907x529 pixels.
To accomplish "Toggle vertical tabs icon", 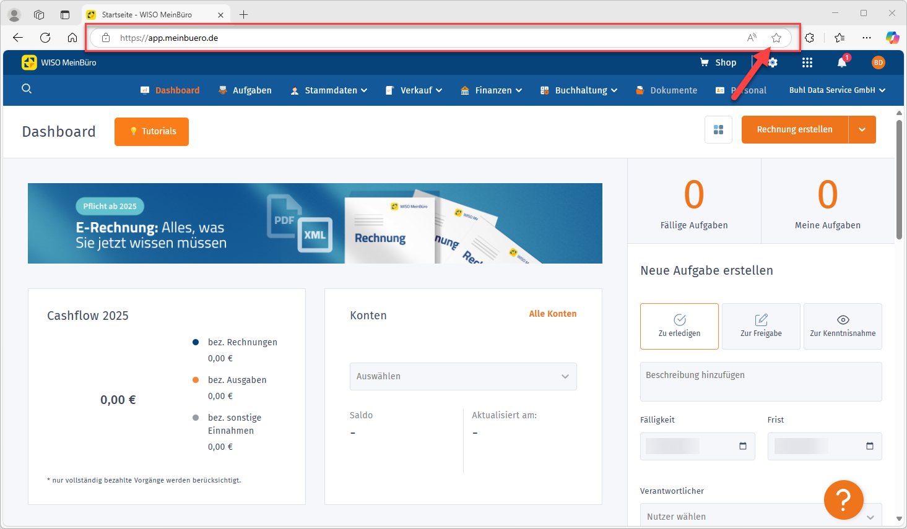I will [x=65, y=15].
